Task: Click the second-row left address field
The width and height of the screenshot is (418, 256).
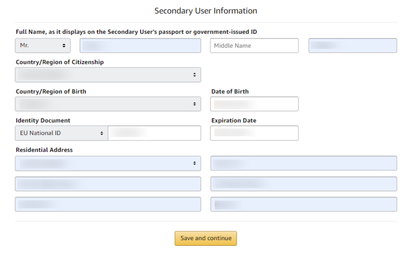Action: point(108,184)
